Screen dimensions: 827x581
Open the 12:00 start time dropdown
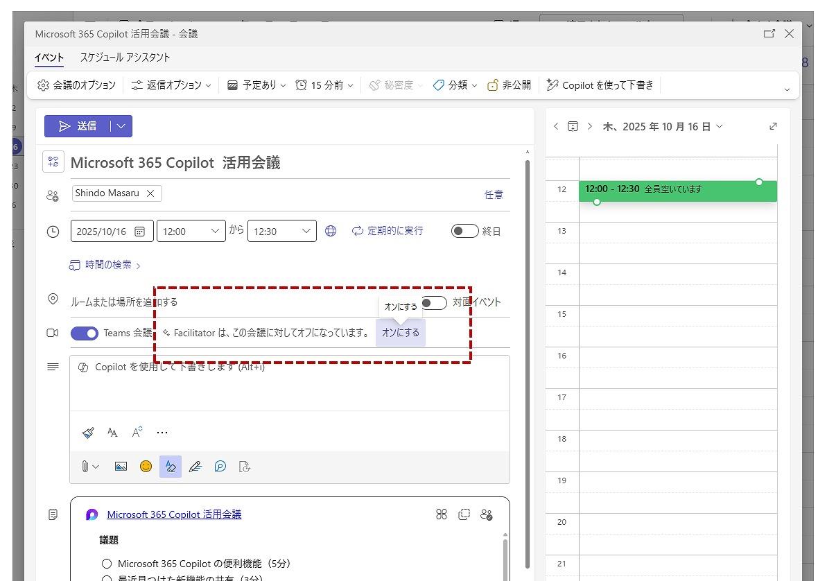click(x=191, y=231)
